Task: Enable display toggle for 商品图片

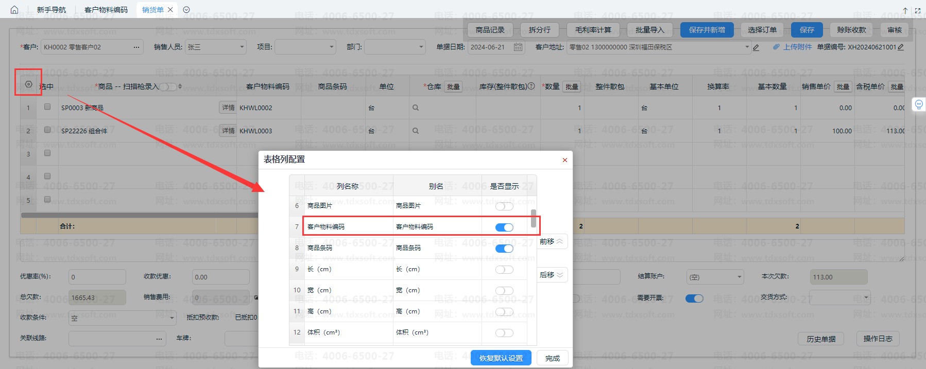Action: (x=504, y=206)
